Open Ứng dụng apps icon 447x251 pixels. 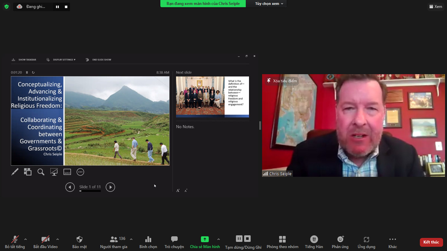tap(366, 242)
